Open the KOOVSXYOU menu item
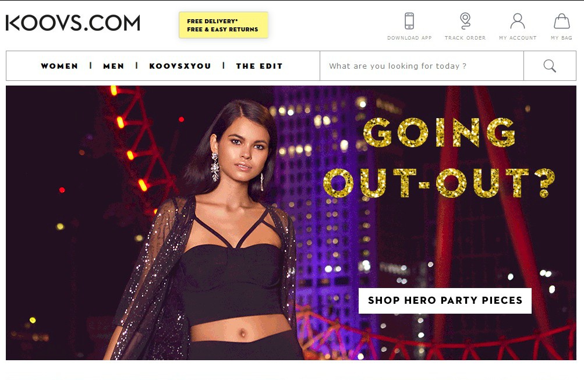Image resolution: width=584 pixels, height=380 pixels. (x=180, y=66)
